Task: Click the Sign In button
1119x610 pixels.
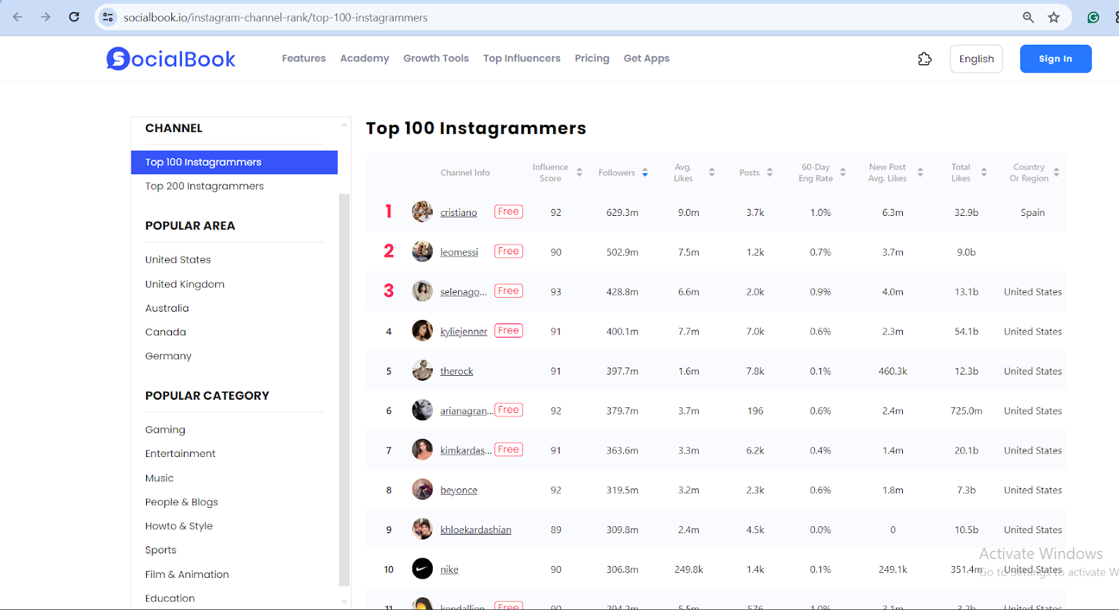Action: (x=1055, y=59)
